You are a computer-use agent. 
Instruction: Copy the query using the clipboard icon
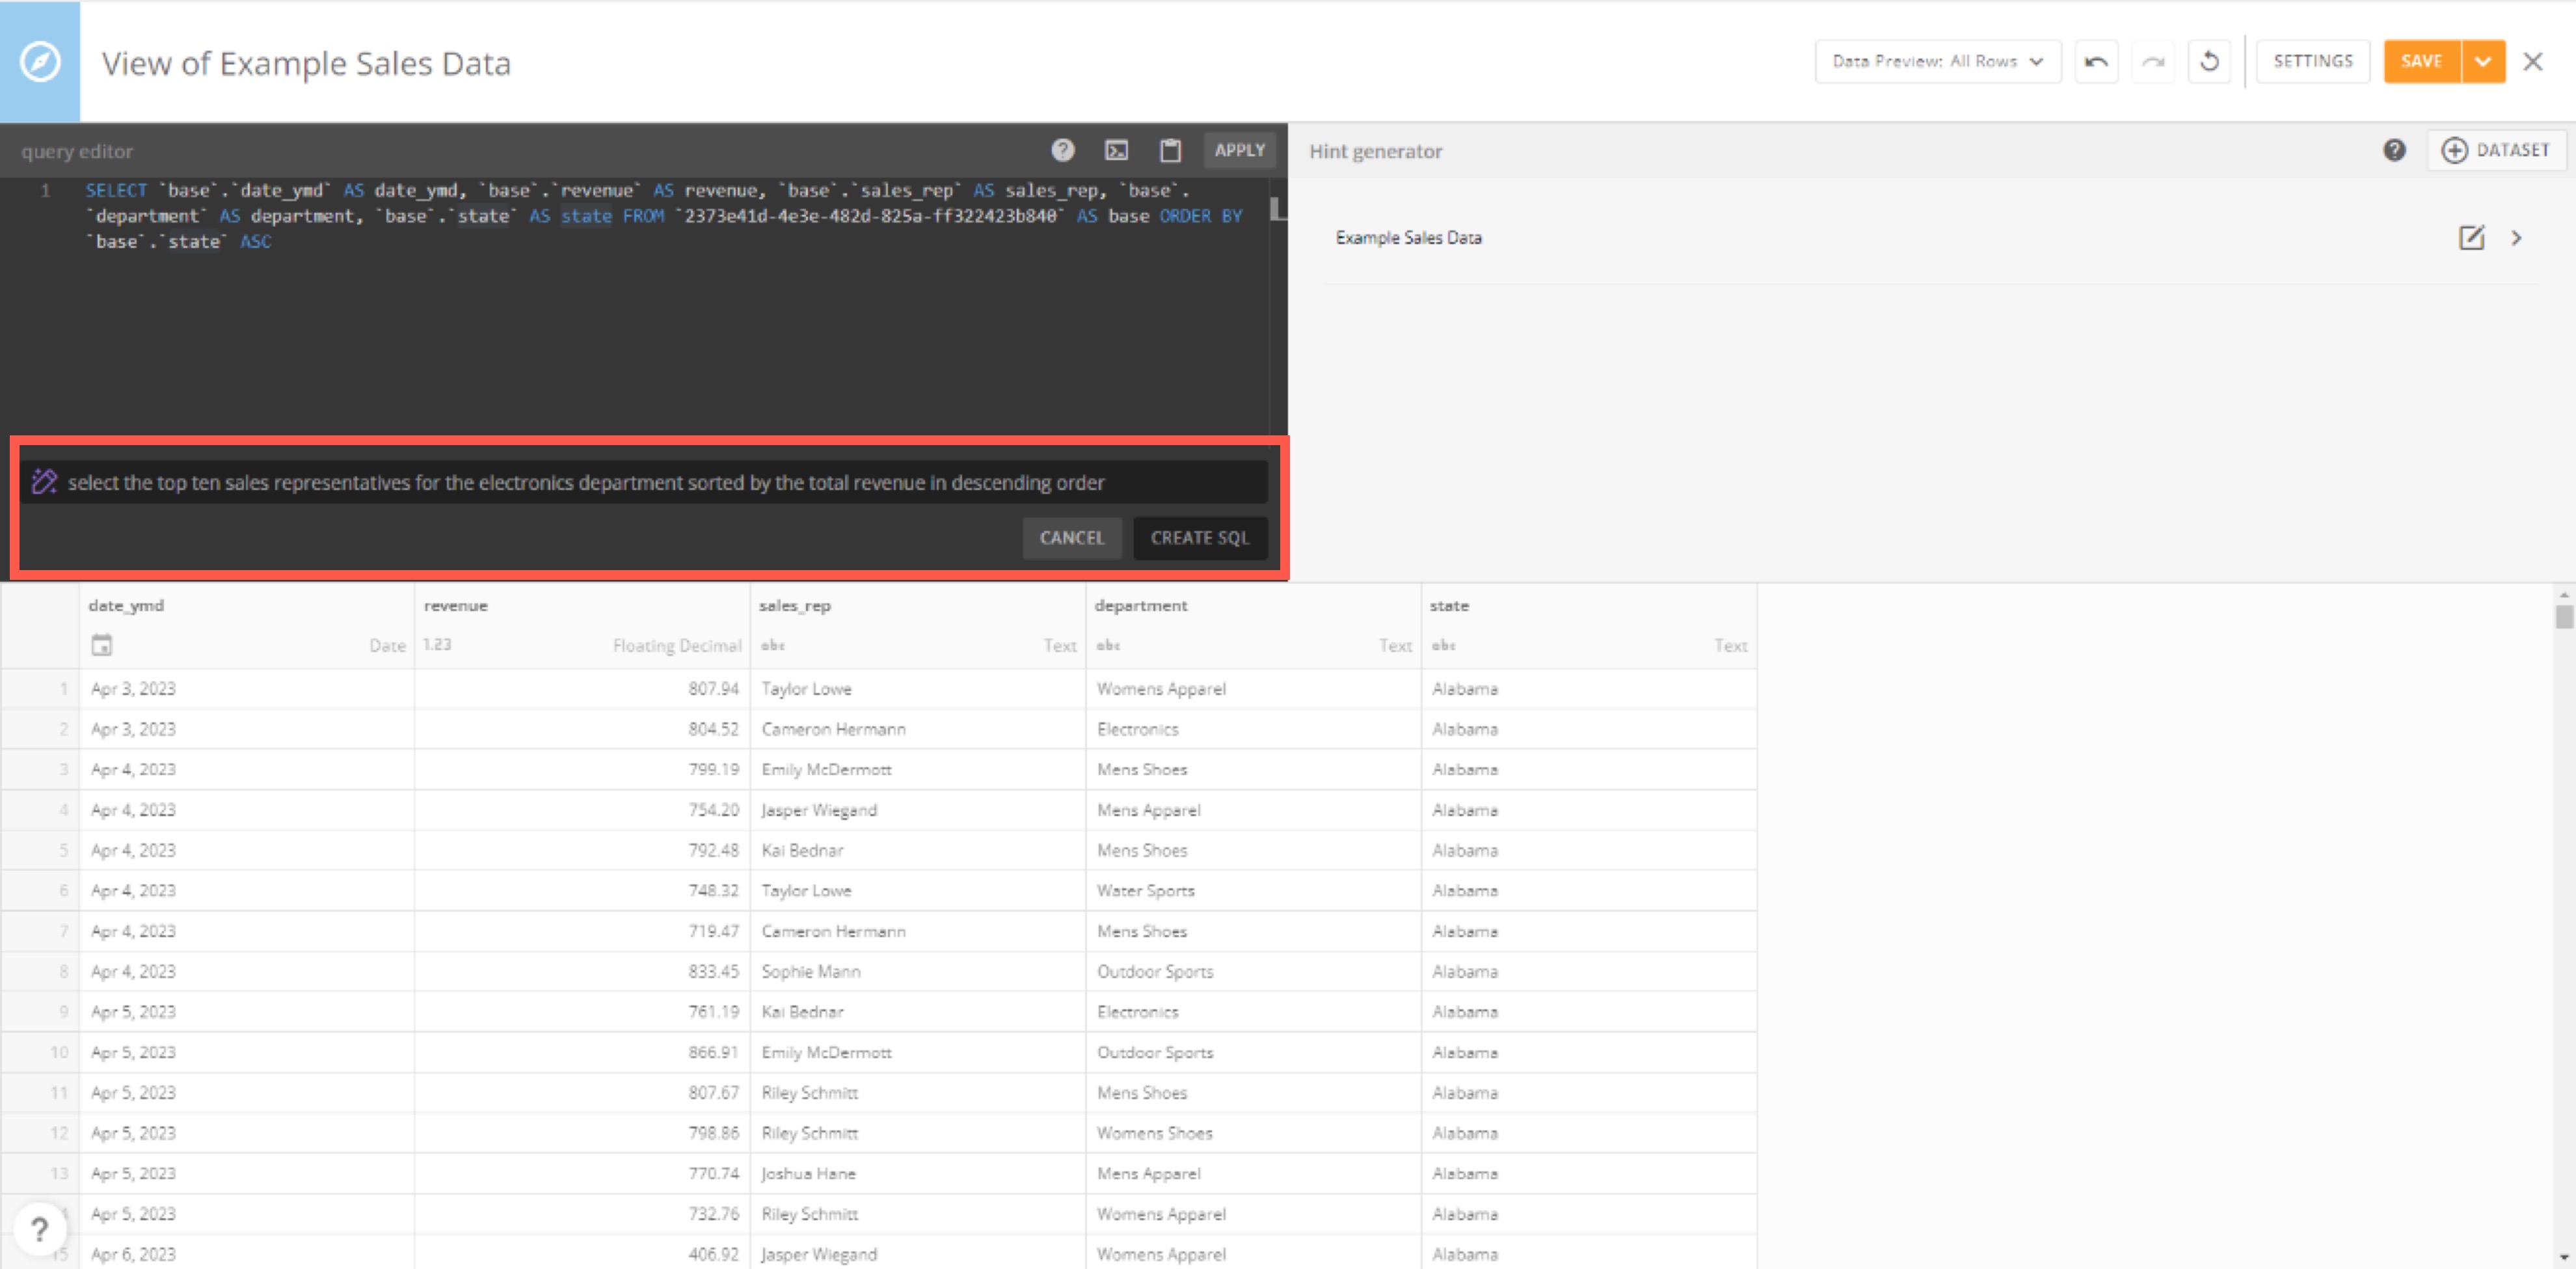(x=1170, y=150)
